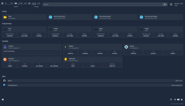
Task: Open the Syncthing (thor) service title
Action: click(59, 17)
